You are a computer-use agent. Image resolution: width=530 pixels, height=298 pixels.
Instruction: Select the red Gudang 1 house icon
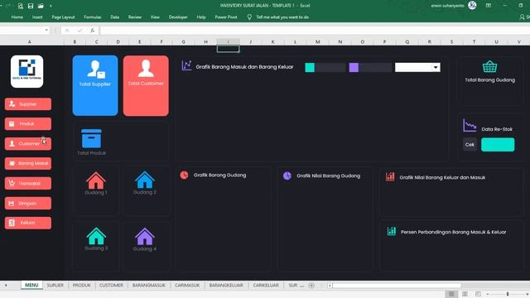[x=96, y=180]
